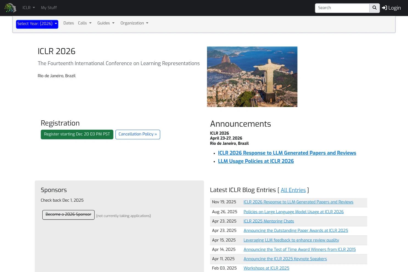Select the text 'Check back Dec 1, 2025'
This screenshot has width=408, height=272.
62,200
